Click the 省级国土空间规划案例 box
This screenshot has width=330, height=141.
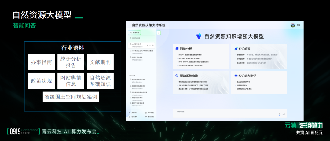pos(71,97)
